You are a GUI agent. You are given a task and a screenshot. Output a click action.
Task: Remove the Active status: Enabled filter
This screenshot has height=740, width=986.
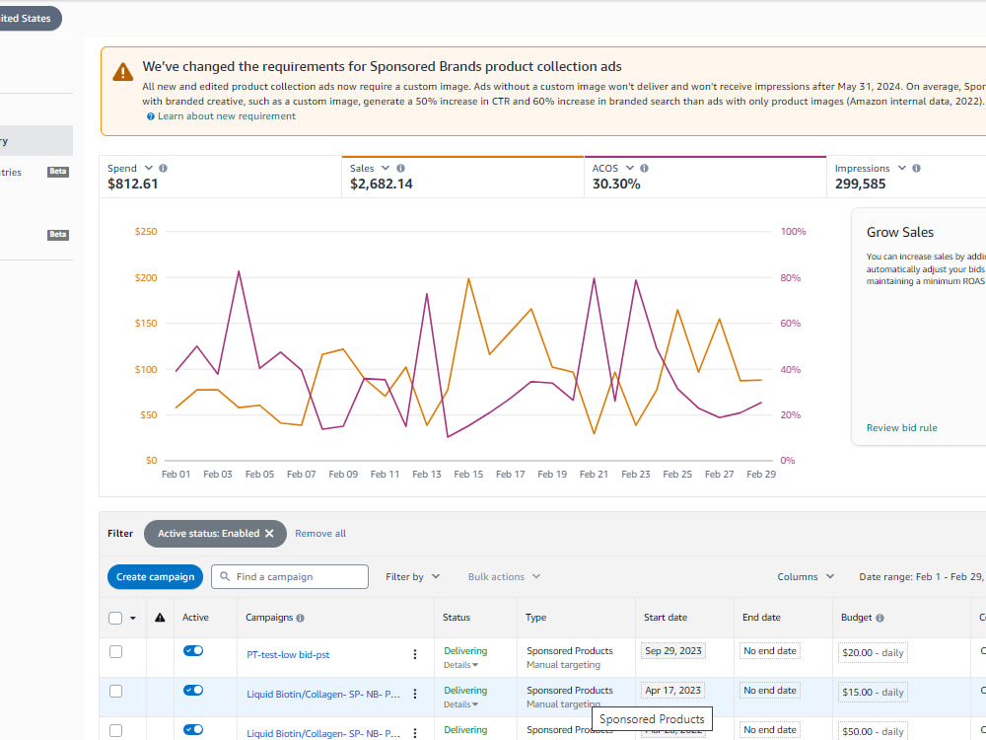tap(269, 533)
